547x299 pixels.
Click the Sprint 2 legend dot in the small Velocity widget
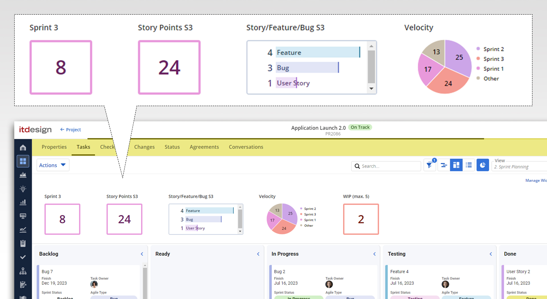[x=301, y=209]
